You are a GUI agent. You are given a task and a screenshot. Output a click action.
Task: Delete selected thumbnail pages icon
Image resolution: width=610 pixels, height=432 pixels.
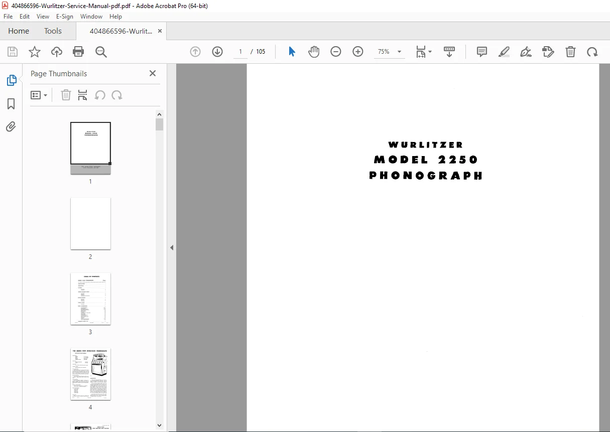point(66,95)
